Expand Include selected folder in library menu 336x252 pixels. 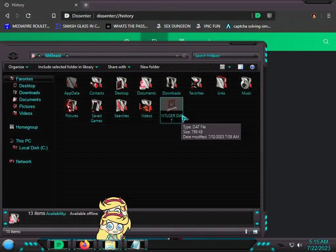pyautogui.click(x=68, y=67)
